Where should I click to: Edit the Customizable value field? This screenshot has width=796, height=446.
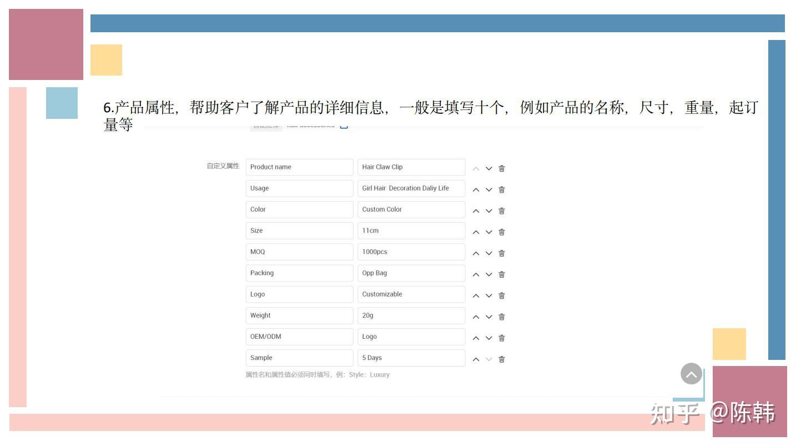coord(411,294)
